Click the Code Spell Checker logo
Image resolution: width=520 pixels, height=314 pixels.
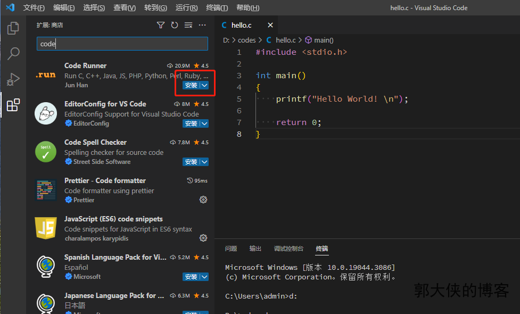tap(46, 152)
